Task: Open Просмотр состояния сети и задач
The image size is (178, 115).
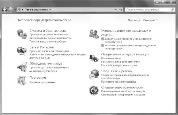Action: click(x=49, y=51)
